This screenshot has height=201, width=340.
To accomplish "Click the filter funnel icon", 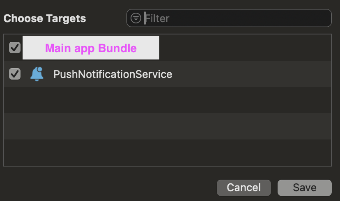I will (136, 18).
